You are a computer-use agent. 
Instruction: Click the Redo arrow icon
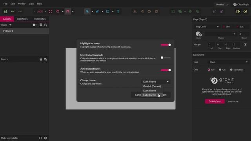[20, 11]
